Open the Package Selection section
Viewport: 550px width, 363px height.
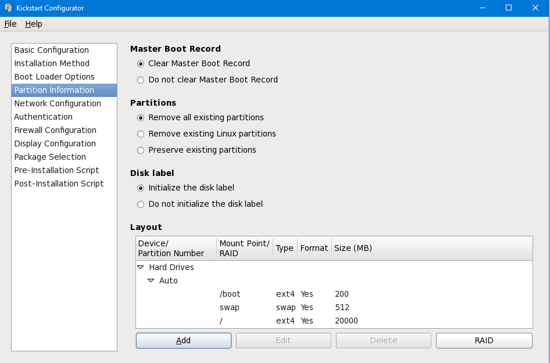[50, 157]
